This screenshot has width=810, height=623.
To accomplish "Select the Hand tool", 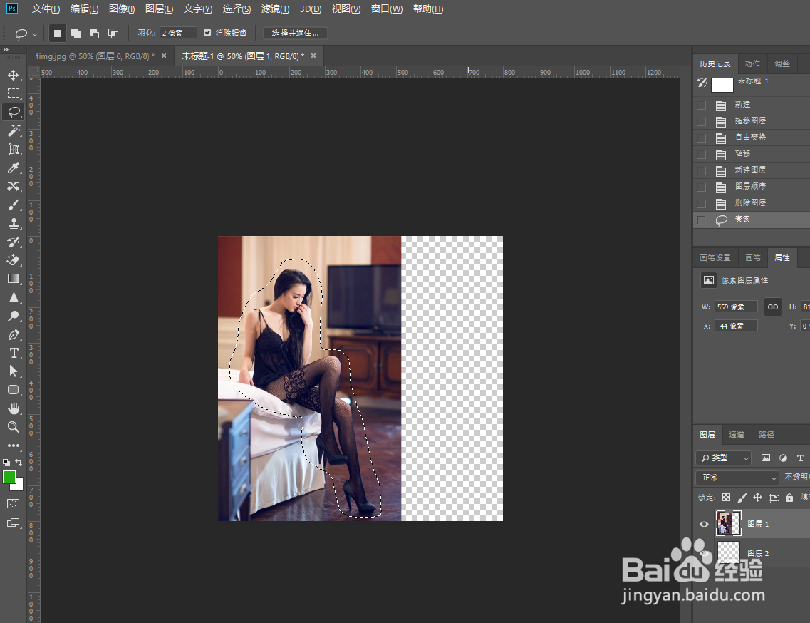I will [x=14, y=408].
